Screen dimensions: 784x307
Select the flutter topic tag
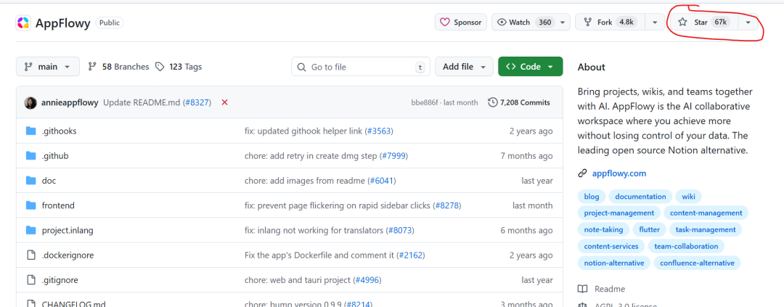[x=650, y=229]
